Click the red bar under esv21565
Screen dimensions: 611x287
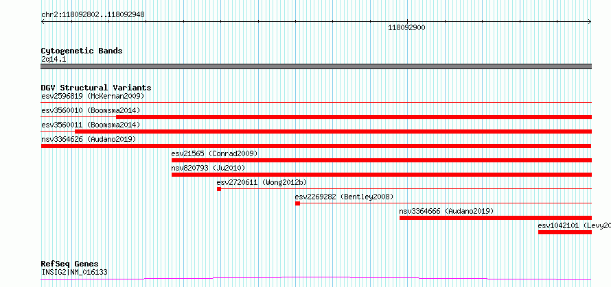tap(382, 160)
